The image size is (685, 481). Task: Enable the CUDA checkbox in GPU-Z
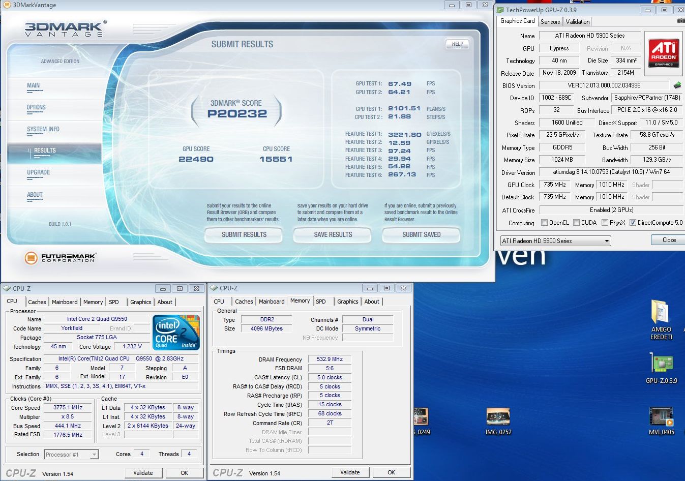(x=577, y=223)
